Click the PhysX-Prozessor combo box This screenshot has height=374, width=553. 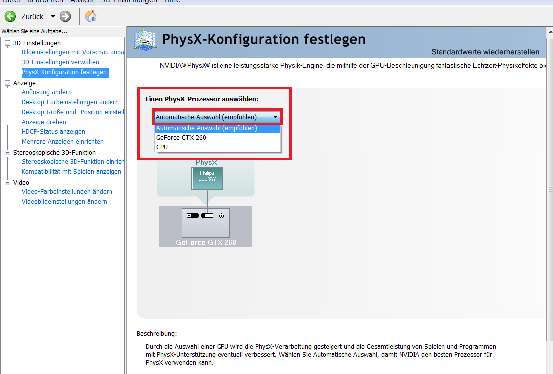tap(217, 117)
